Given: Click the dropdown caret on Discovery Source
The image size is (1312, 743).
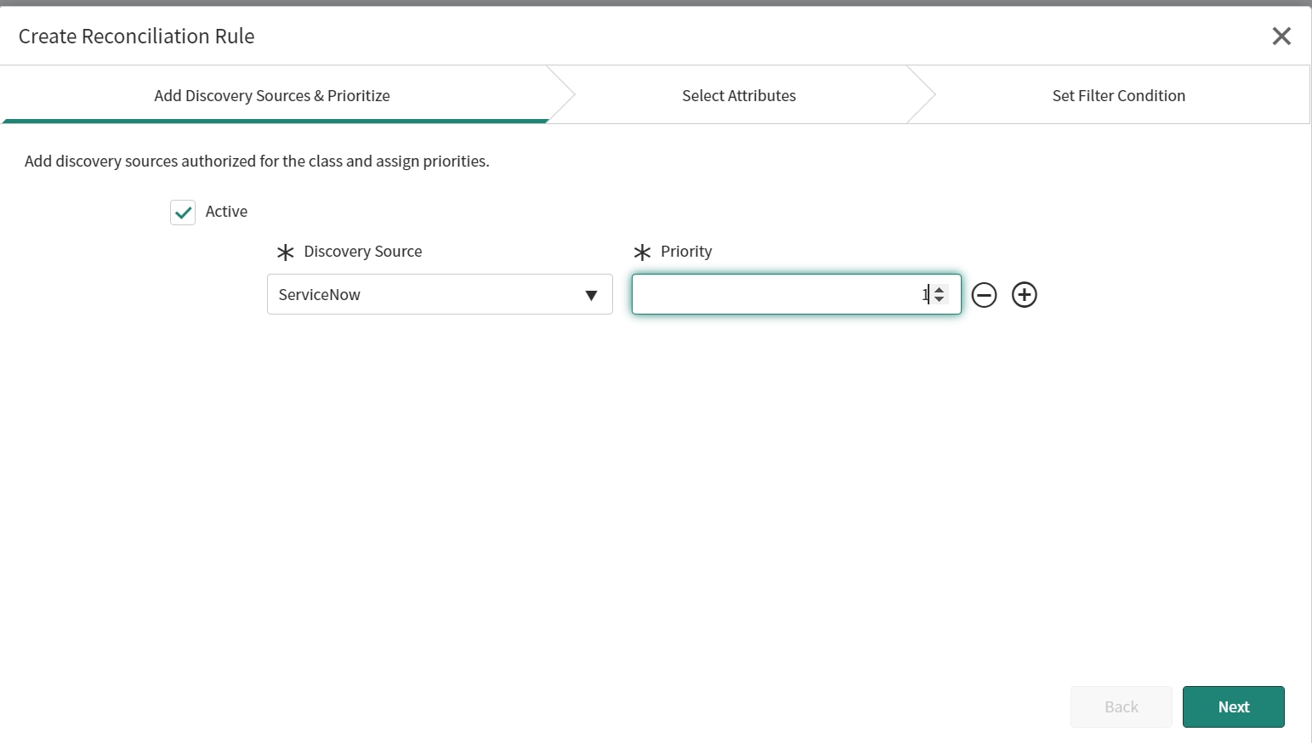Looking at the screenshot, I should (x=591, y=294).
